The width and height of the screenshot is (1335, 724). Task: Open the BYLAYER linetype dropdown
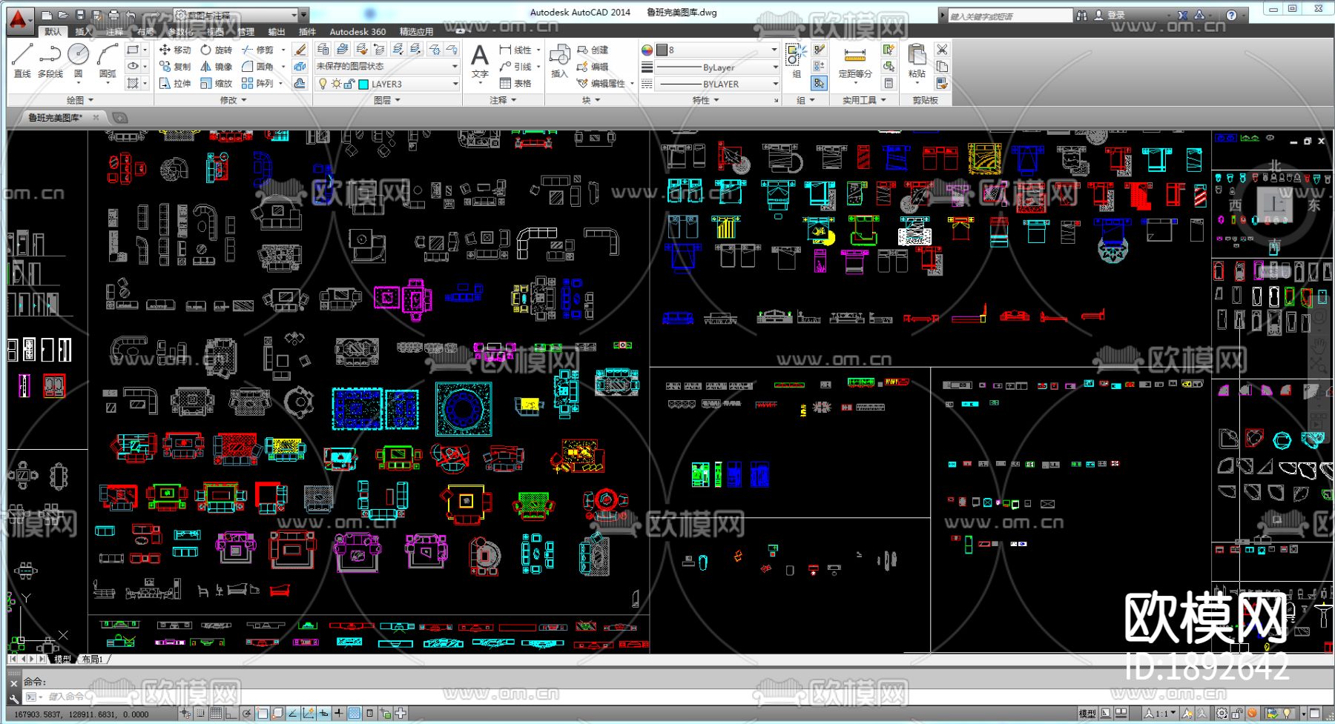click(717, 84)
